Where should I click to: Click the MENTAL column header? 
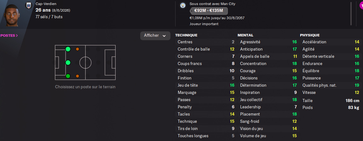point(245,35)
